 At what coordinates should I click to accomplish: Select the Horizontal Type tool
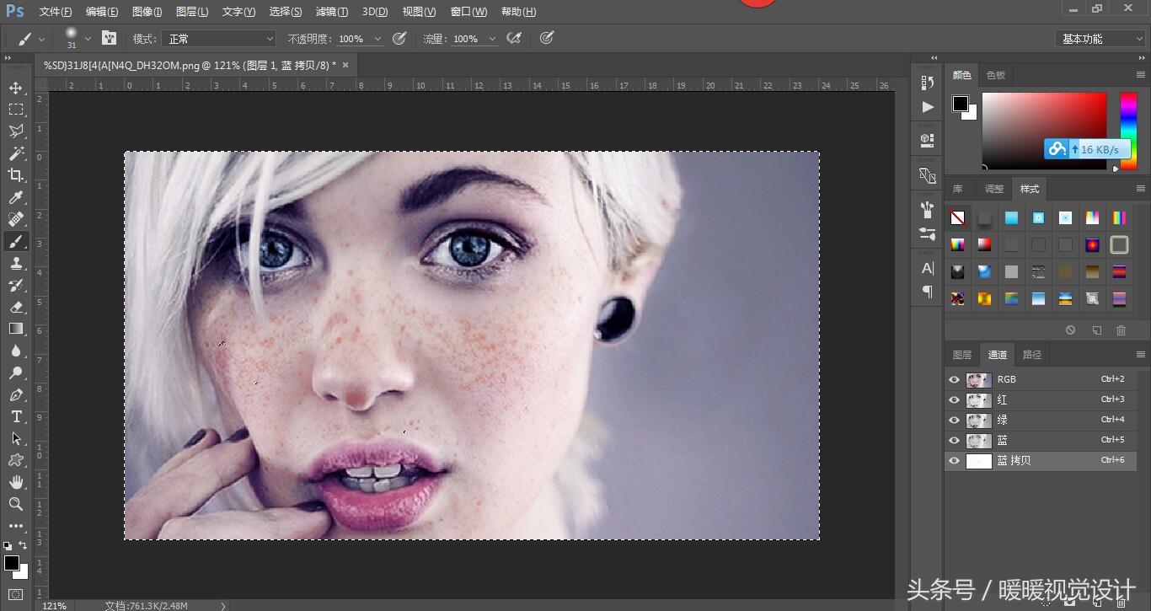pyautogui.click(x=16, y=416)
